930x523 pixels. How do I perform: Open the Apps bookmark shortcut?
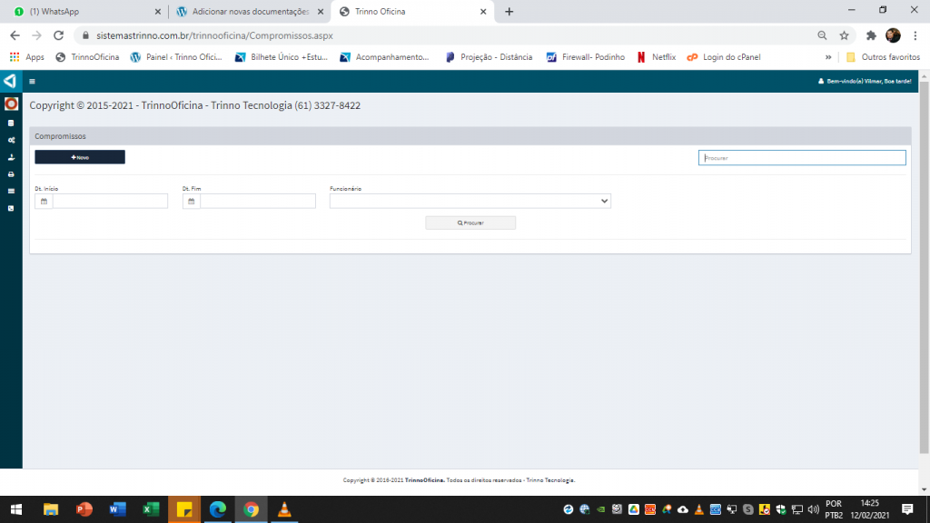[x=26, y=57]
